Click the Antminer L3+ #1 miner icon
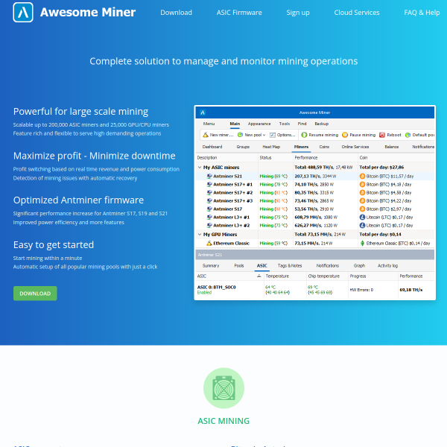Image resolution: width=447 pixels, height=447 pixels. pyautogui.click(x=209, y=218)
